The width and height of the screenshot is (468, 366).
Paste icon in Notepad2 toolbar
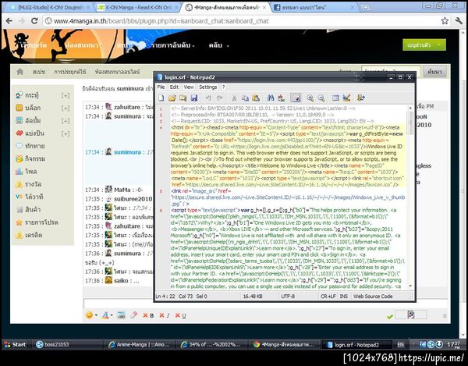click(256, 98)
